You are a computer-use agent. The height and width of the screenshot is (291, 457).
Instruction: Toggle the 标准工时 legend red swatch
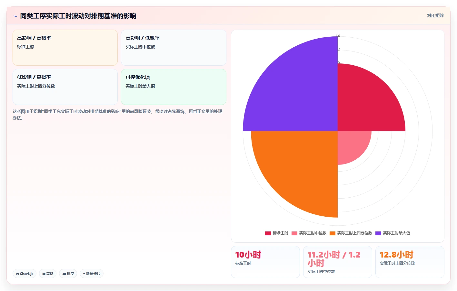click(x=268, y=233)
